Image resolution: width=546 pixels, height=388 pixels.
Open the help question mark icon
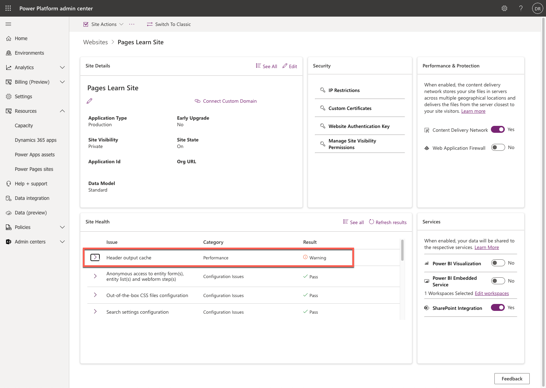[x=521, y=8]
